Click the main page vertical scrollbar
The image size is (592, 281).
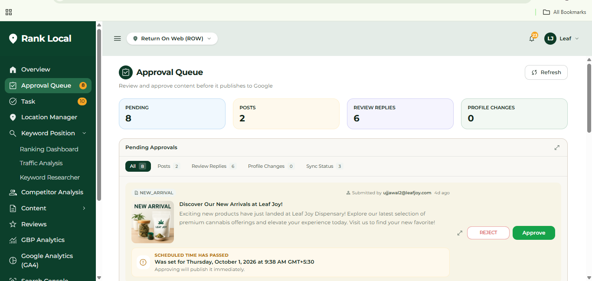589,98
